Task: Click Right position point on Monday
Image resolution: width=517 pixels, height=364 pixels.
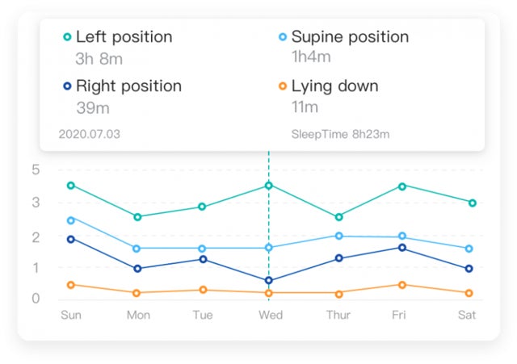Action: 137,269
